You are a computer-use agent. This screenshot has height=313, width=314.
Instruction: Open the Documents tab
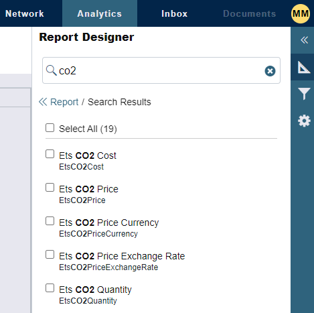click(x=250, y=13)
